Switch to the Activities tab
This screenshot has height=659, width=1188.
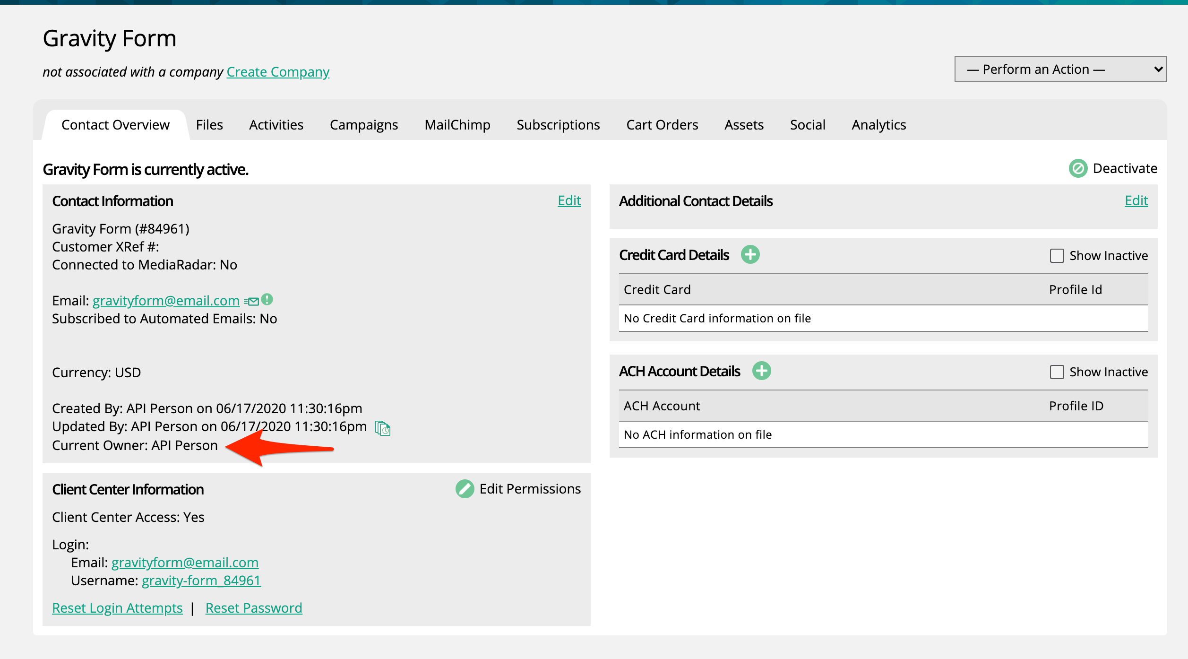click(275, 125)
